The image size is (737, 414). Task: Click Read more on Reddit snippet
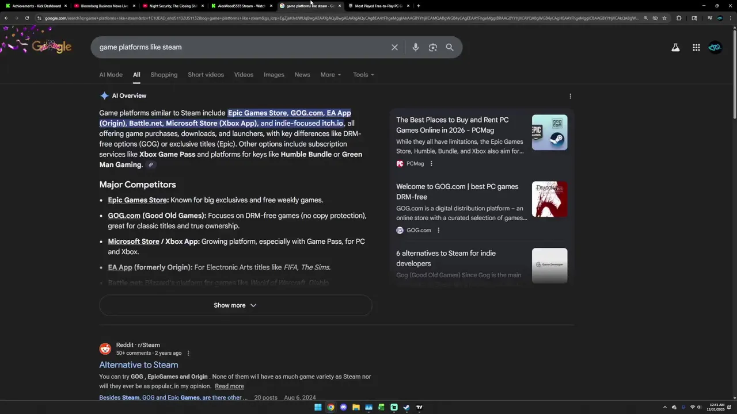[229, 386]
